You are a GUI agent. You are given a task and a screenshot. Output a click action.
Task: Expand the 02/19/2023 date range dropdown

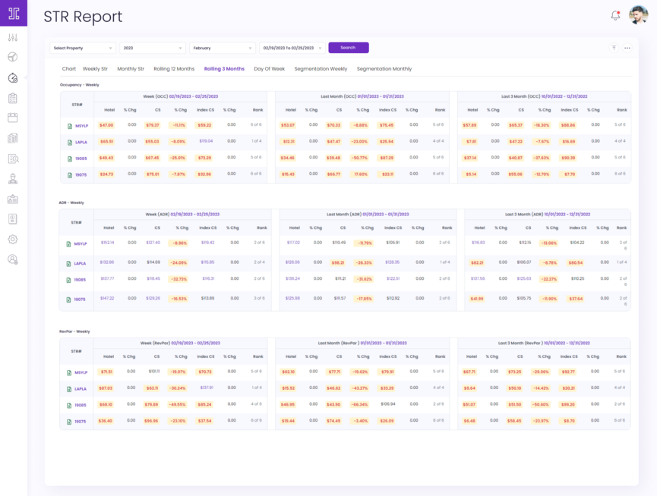[292, 48]
